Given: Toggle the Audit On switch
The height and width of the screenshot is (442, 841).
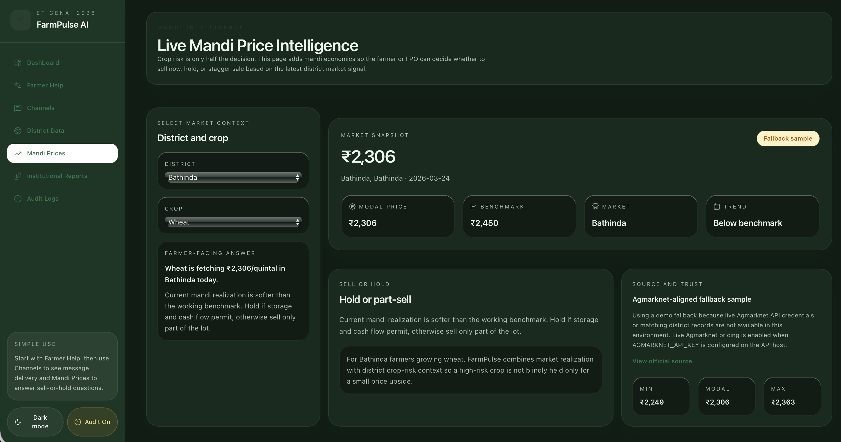Looking at the screenshot, I should [92, 422].
